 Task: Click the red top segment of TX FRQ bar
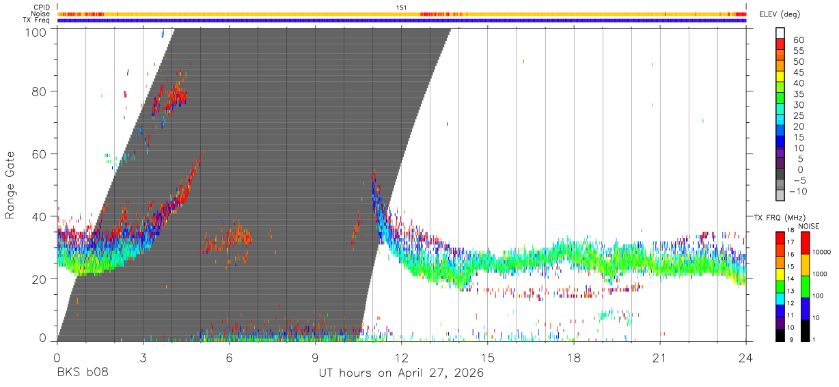pos(780,238)
